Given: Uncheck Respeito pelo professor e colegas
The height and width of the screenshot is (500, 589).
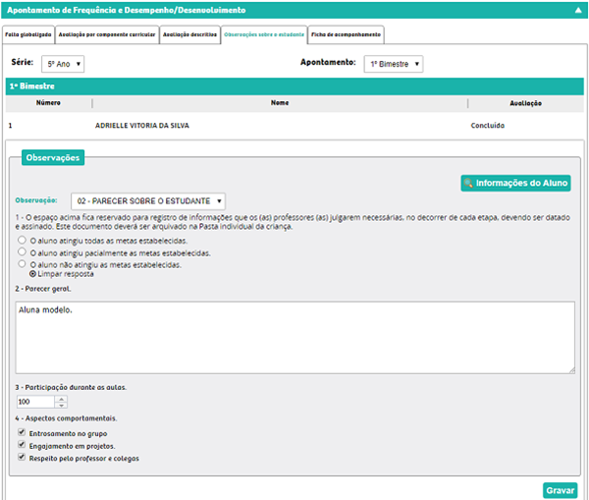Looking at the screenshot, I should click(23, 458).
